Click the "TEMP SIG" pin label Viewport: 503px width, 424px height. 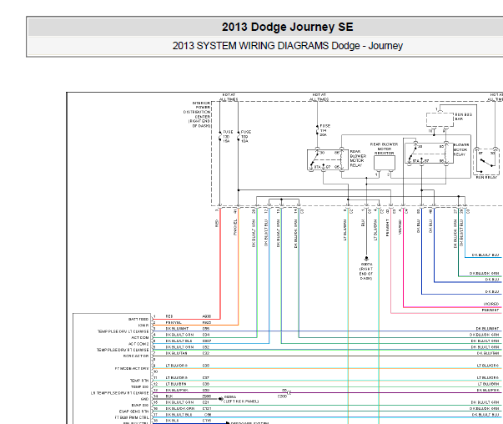(139, 386)
